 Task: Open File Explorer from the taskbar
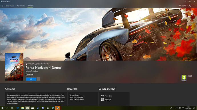23,108
